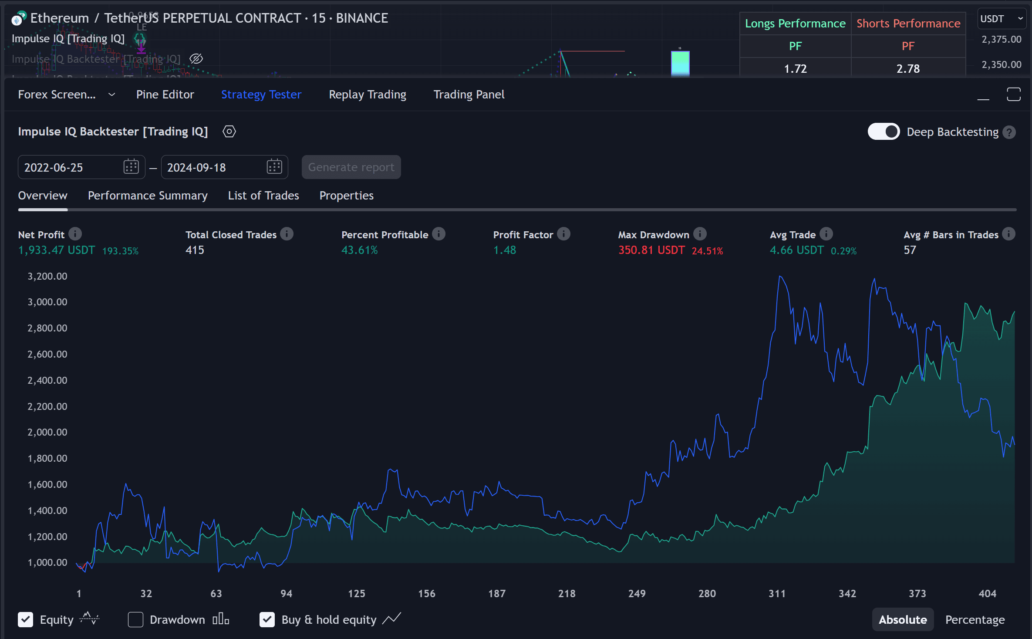Open end date calendar picker icon
Viewport: 1032px width, 639px height.
274,167
